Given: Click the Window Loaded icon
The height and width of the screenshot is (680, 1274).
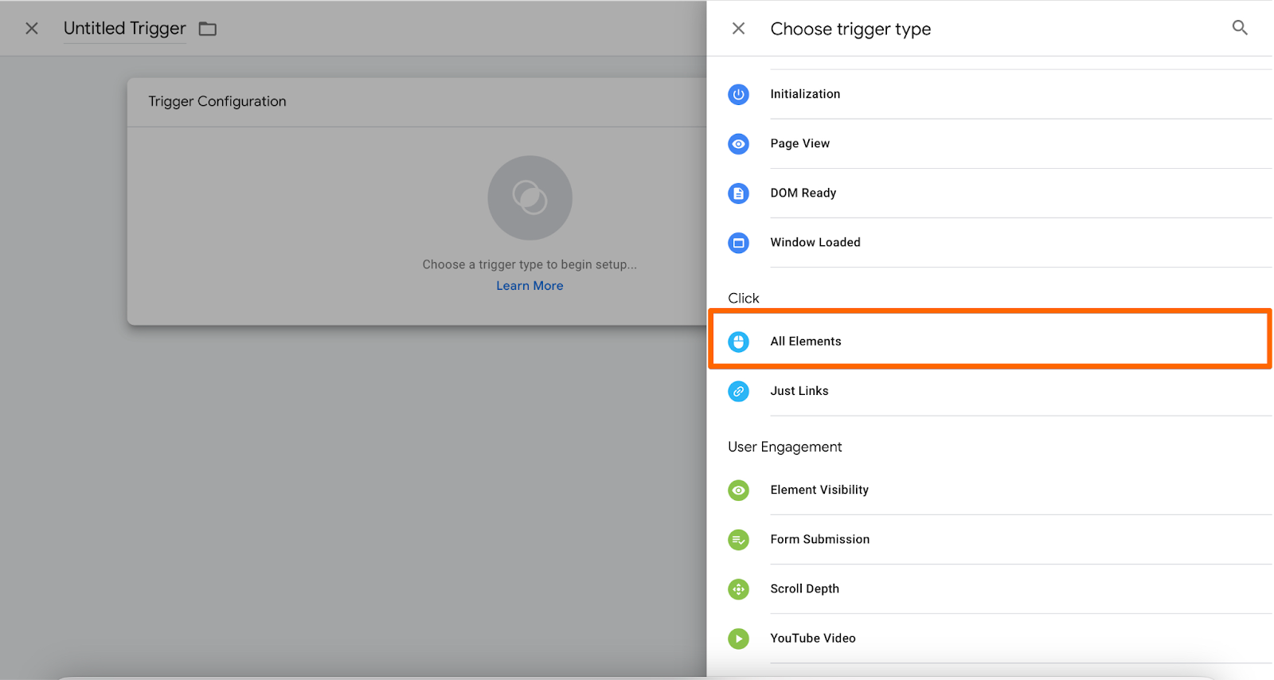Looking at the screenshot, I should (738, 243).
